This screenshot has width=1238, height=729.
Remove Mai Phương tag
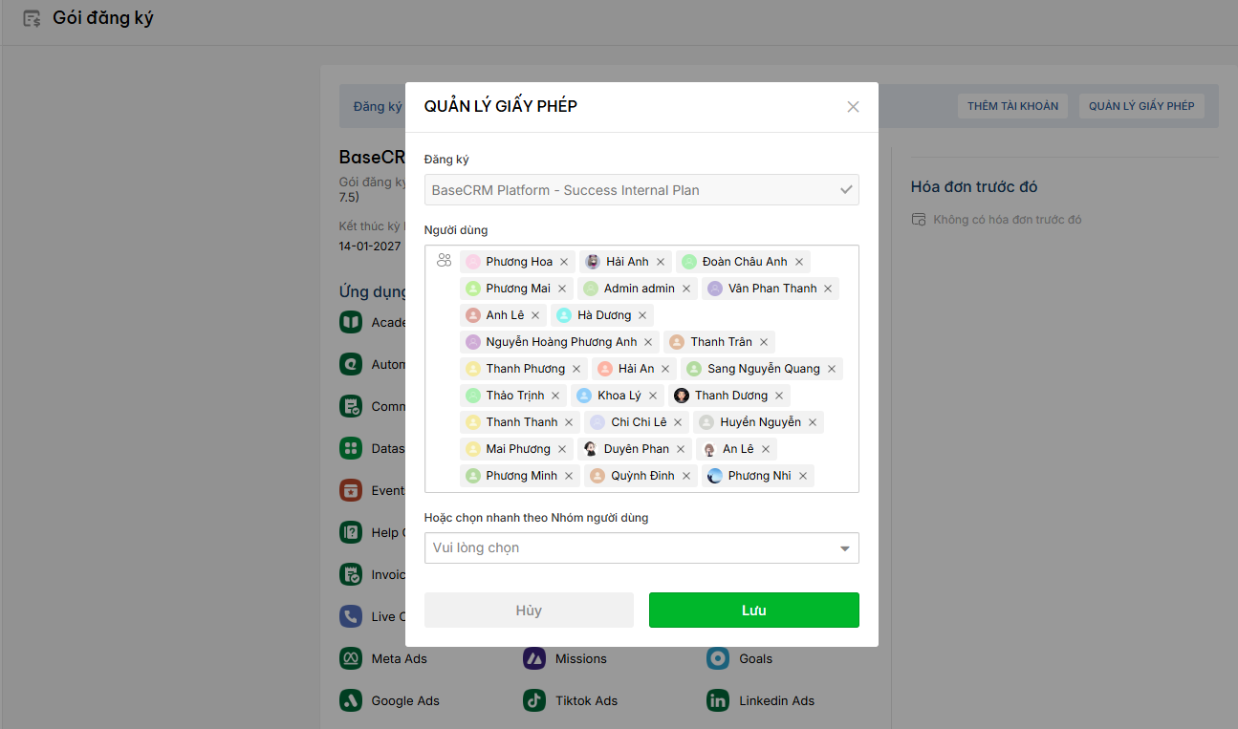tap(562, 449)
